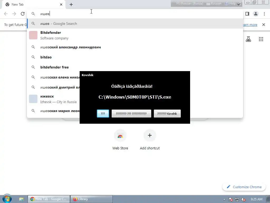Click the S.exe path text in Kovshik
270x203 pixels.
pyautogui.click(x=135, y=97)
